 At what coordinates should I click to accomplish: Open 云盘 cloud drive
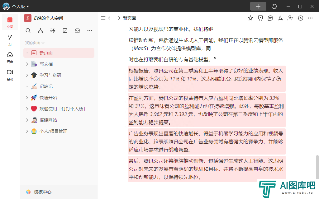10,58
